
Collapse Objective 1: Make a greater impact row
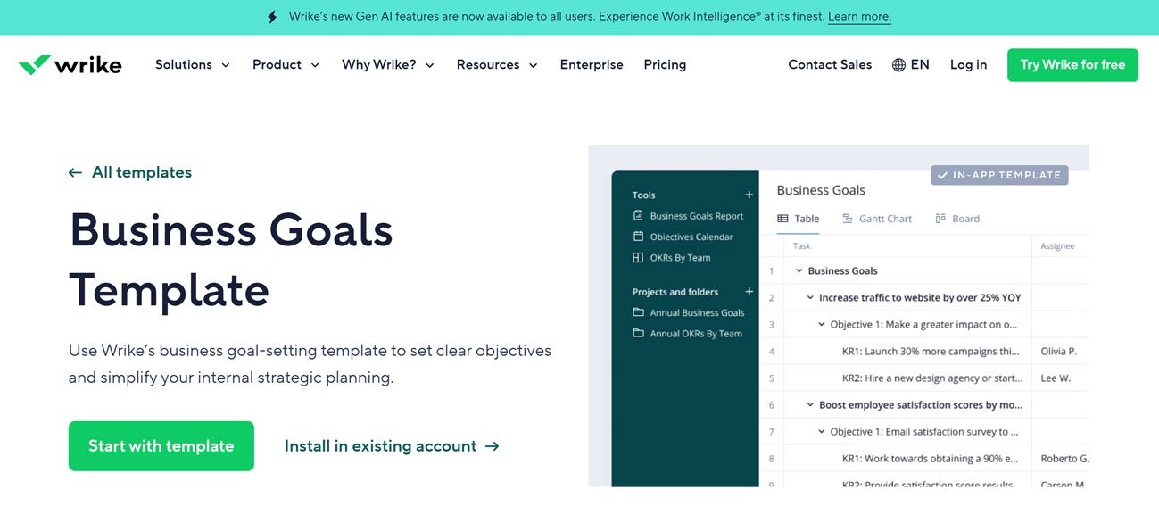pyautogui.click(x=822, y=324)
